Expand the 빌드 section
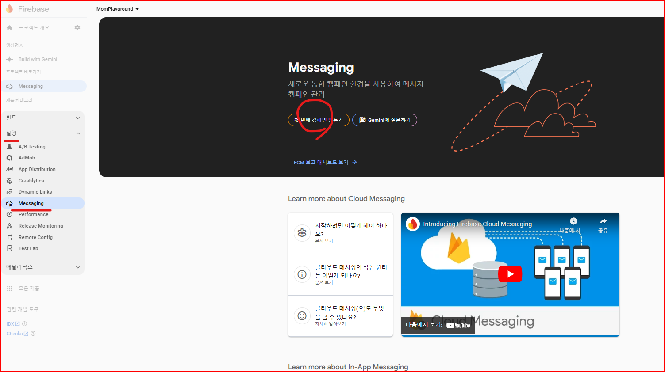This screenshot has height=372, width=665. point(43,118)
